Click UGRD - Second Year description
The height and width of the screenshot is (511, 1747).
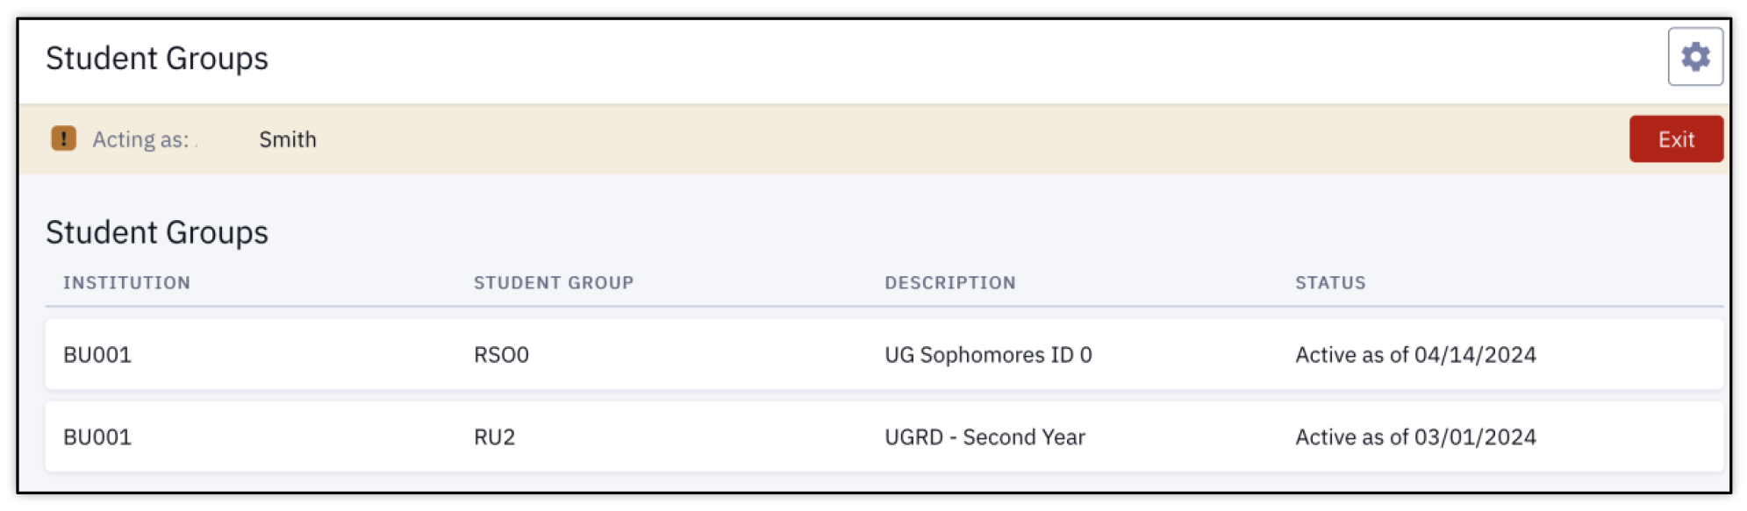click(x=984, y=437)
